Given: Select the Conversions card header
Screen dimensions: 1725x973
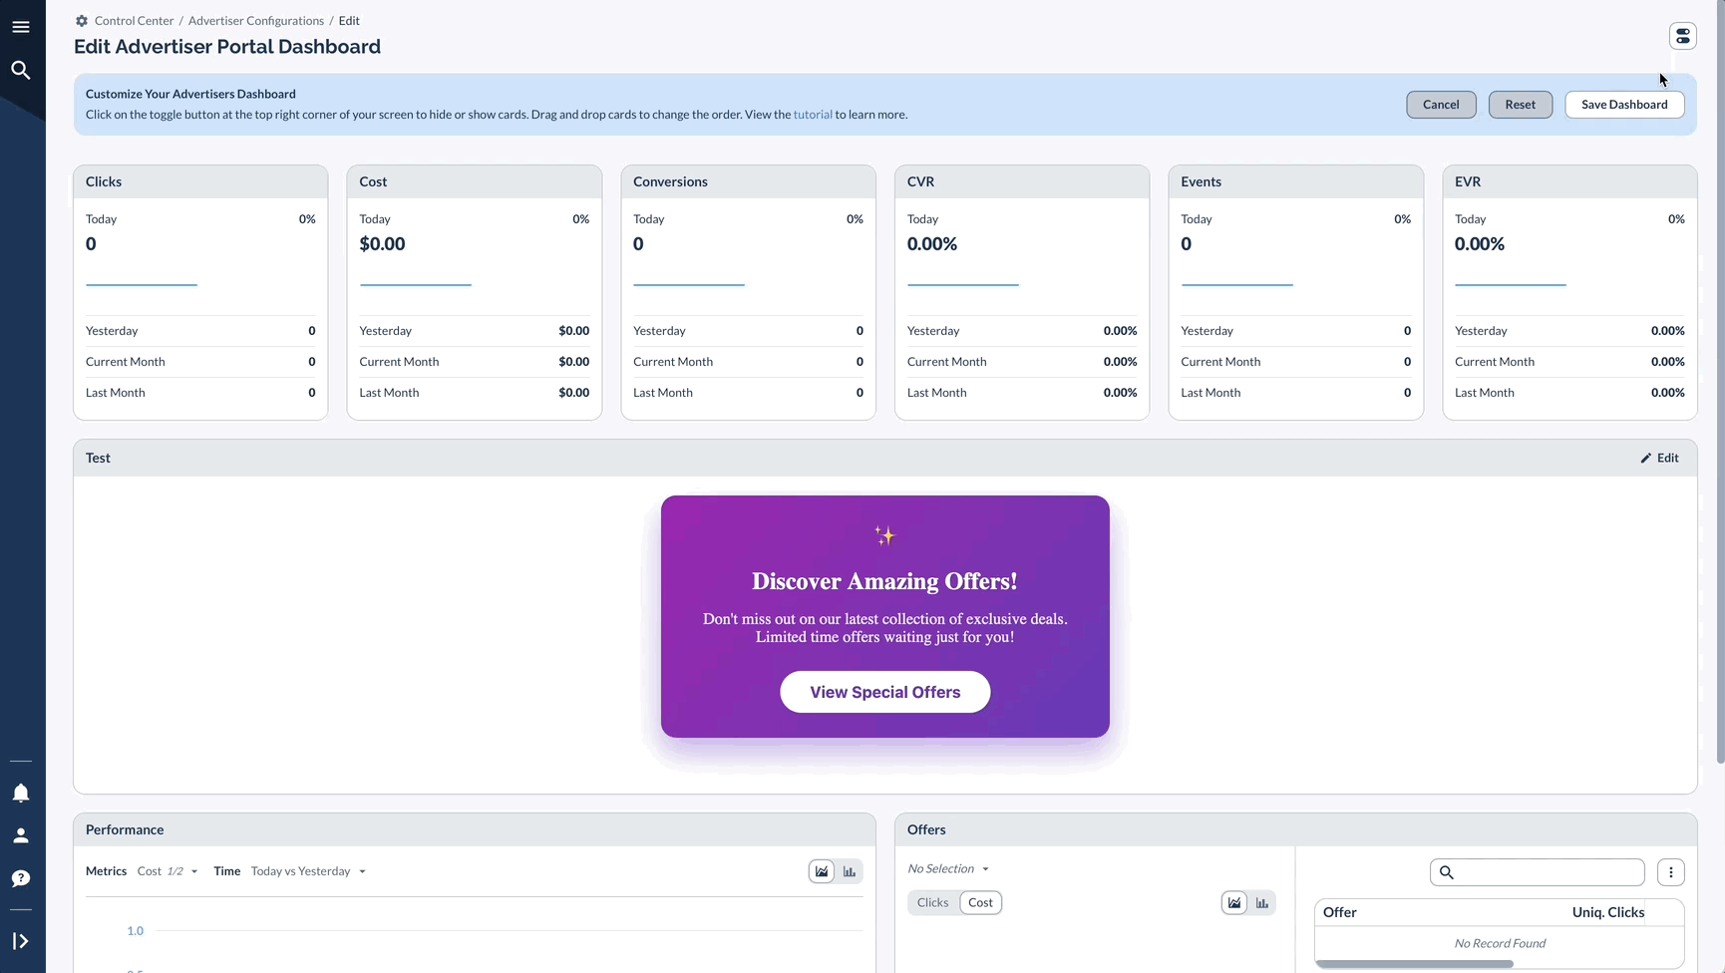Looking at the screenshot, I should pyautogui.click(x=748, y=181).
